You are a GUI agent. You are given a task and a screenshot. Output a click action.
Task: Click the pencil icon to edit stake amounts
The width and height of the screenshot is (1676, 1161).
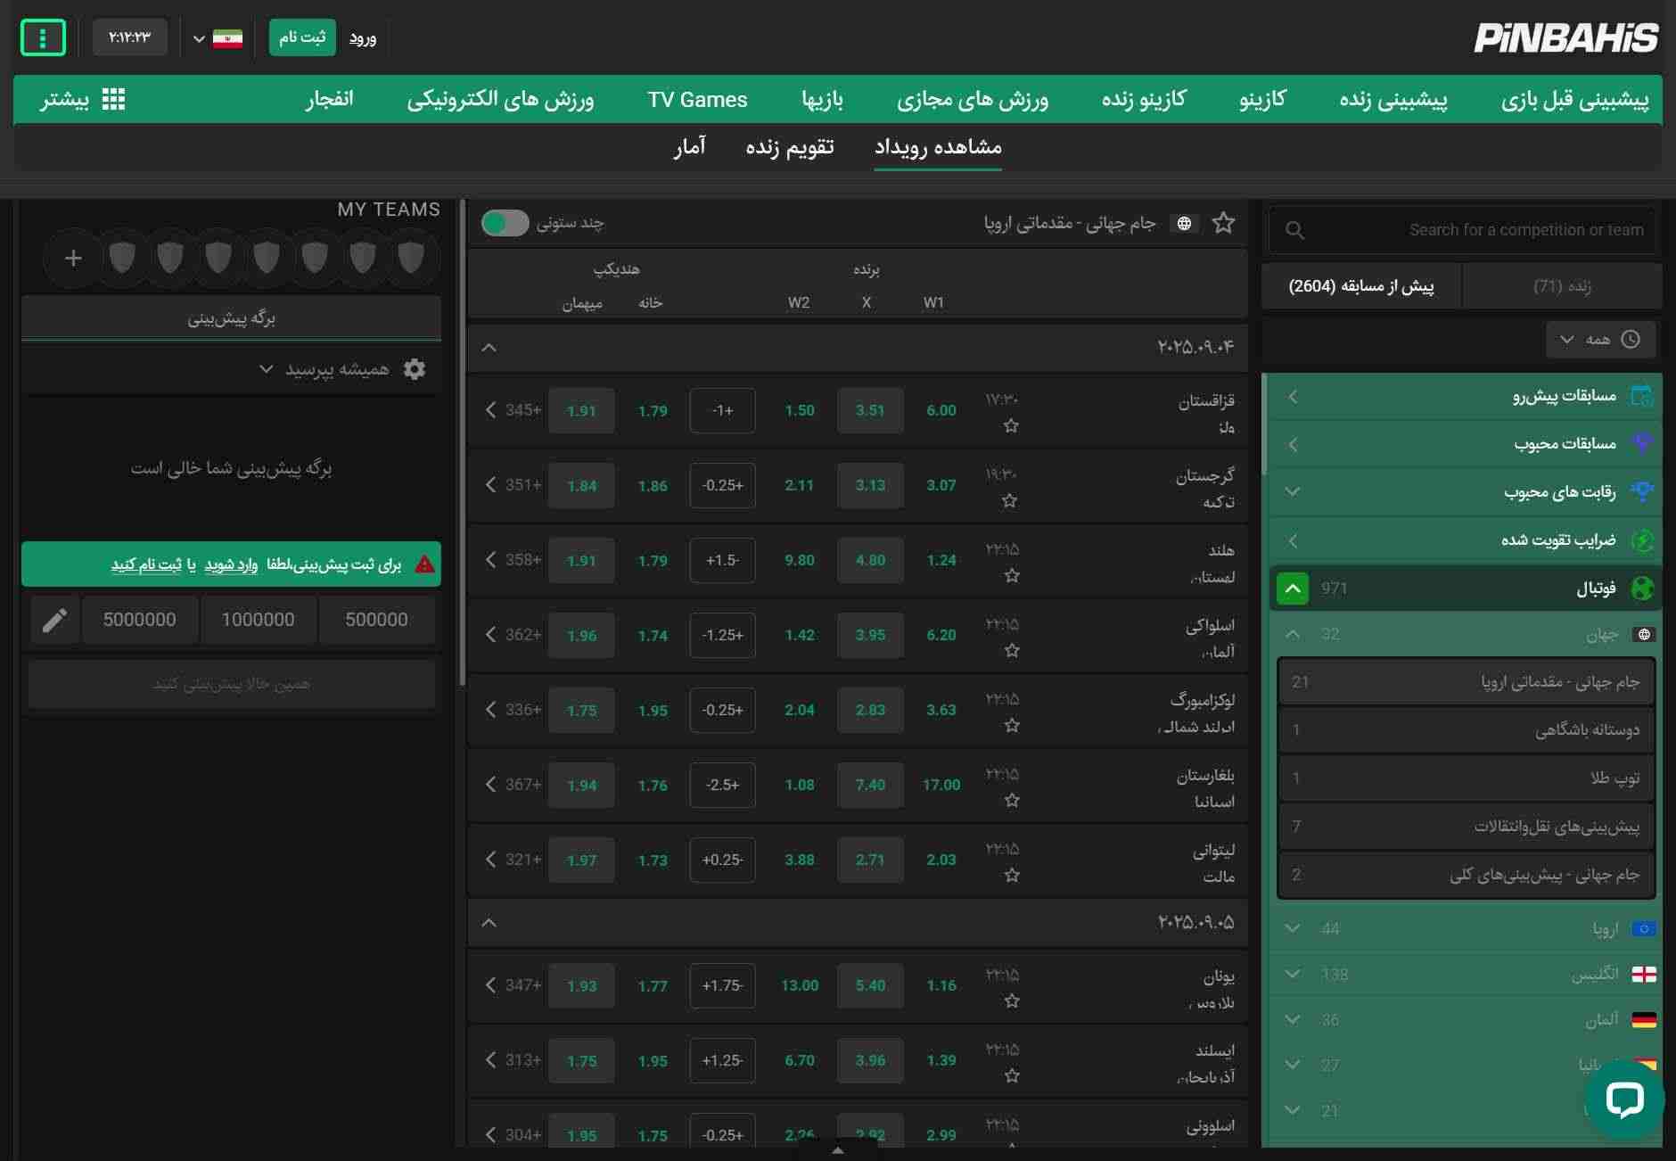click(x=54, y=620)
